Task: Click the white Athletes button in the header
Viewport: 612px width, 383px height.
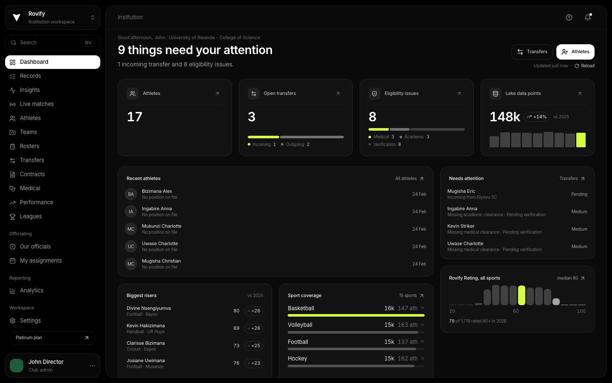Action: pos(575,52)
